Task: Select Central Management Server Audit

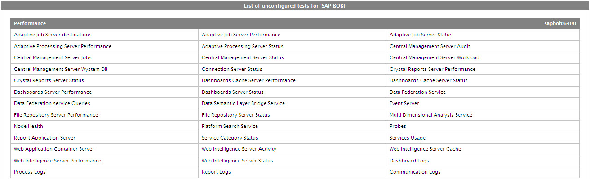Action: click(x=430, y=46)
